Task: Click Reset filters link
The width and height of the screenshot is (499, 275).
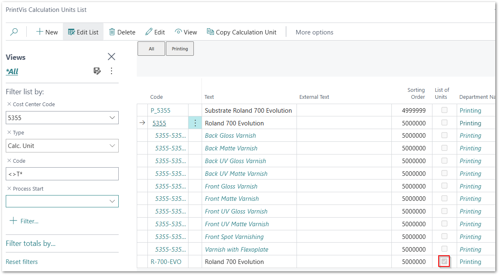Action: 21,261
